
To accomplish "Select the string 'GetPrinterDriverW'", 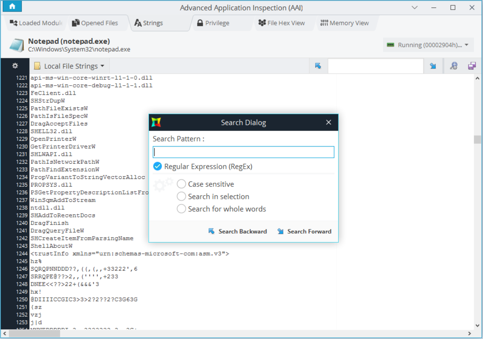I will [x=63, y=146].
